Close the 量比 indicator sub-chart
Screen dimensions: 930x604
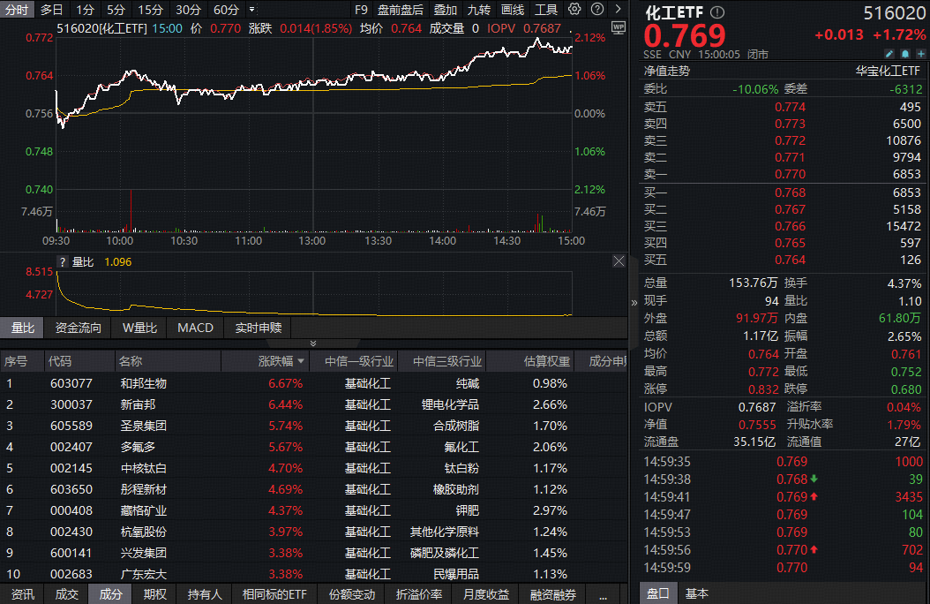coord(619,261)
